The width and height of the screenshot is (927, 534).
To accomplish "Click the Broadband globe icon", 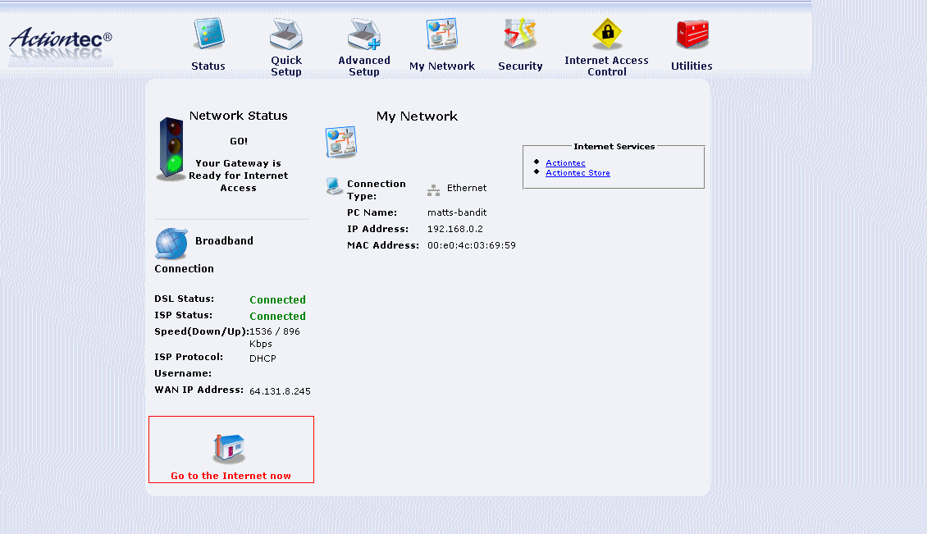I will point(171,244).
